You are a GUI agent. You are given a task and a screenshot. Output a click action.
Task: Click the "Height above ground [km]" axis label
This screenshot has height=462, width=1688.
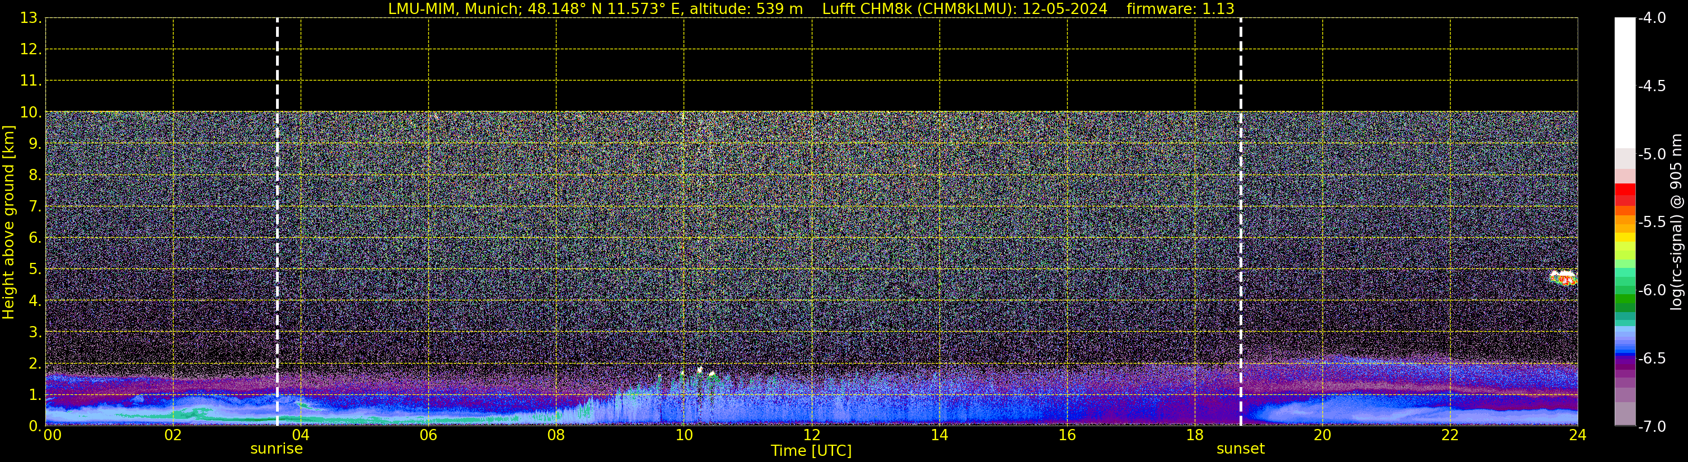pyautogui.click(x=8, y=222)
